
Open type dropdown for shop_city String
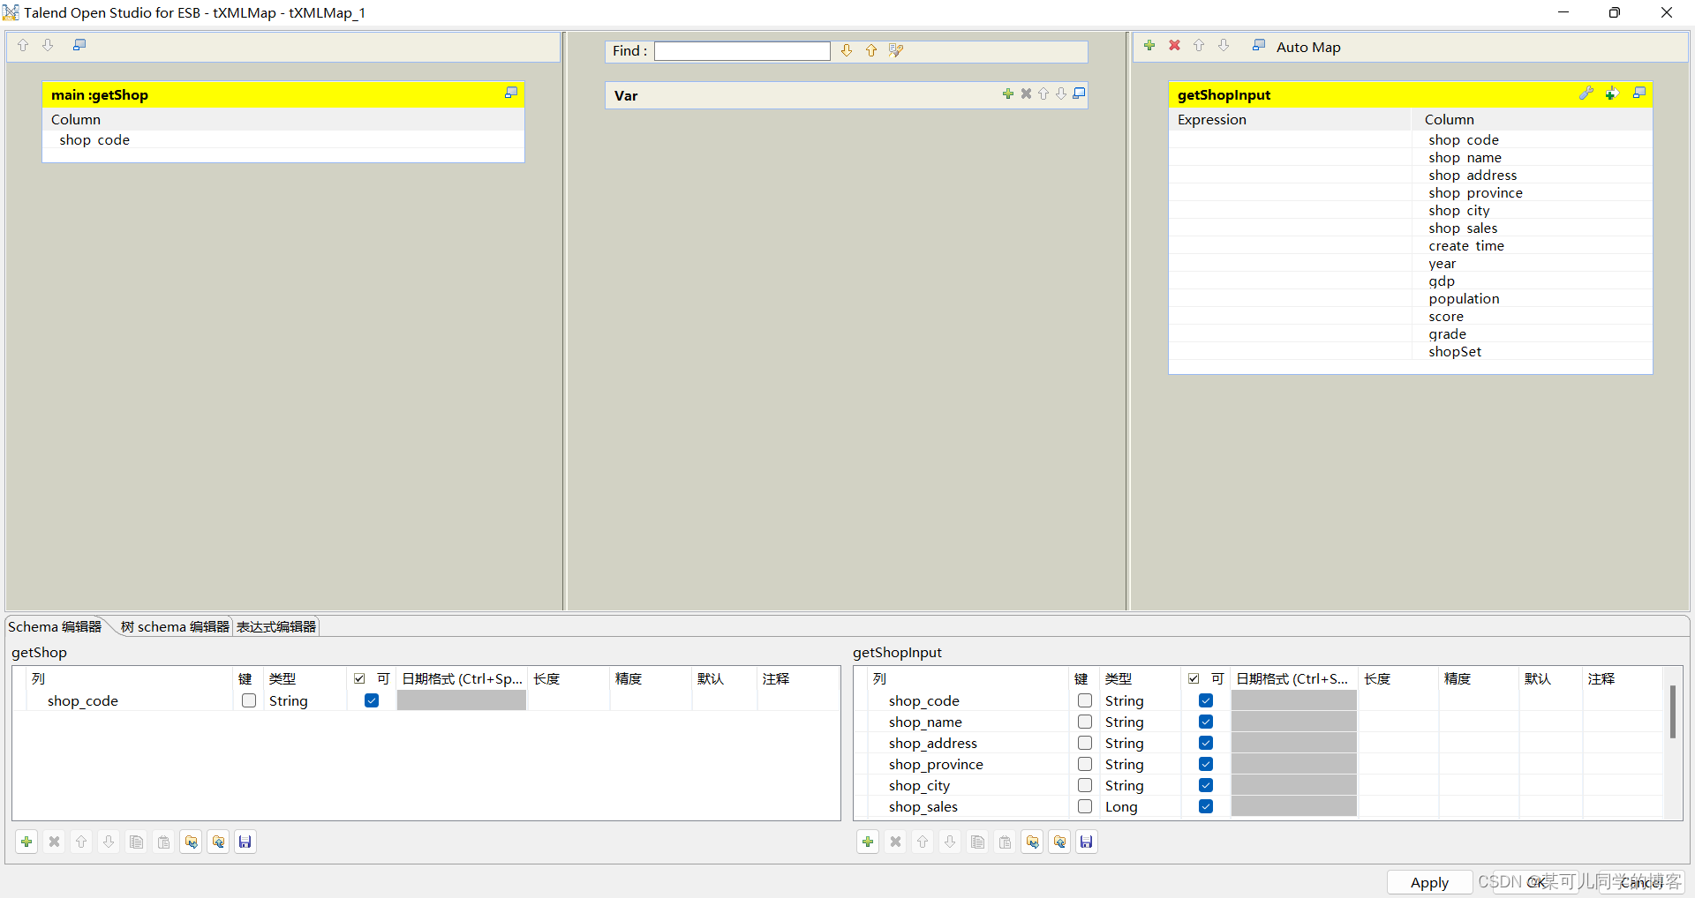coord(1139,785)
